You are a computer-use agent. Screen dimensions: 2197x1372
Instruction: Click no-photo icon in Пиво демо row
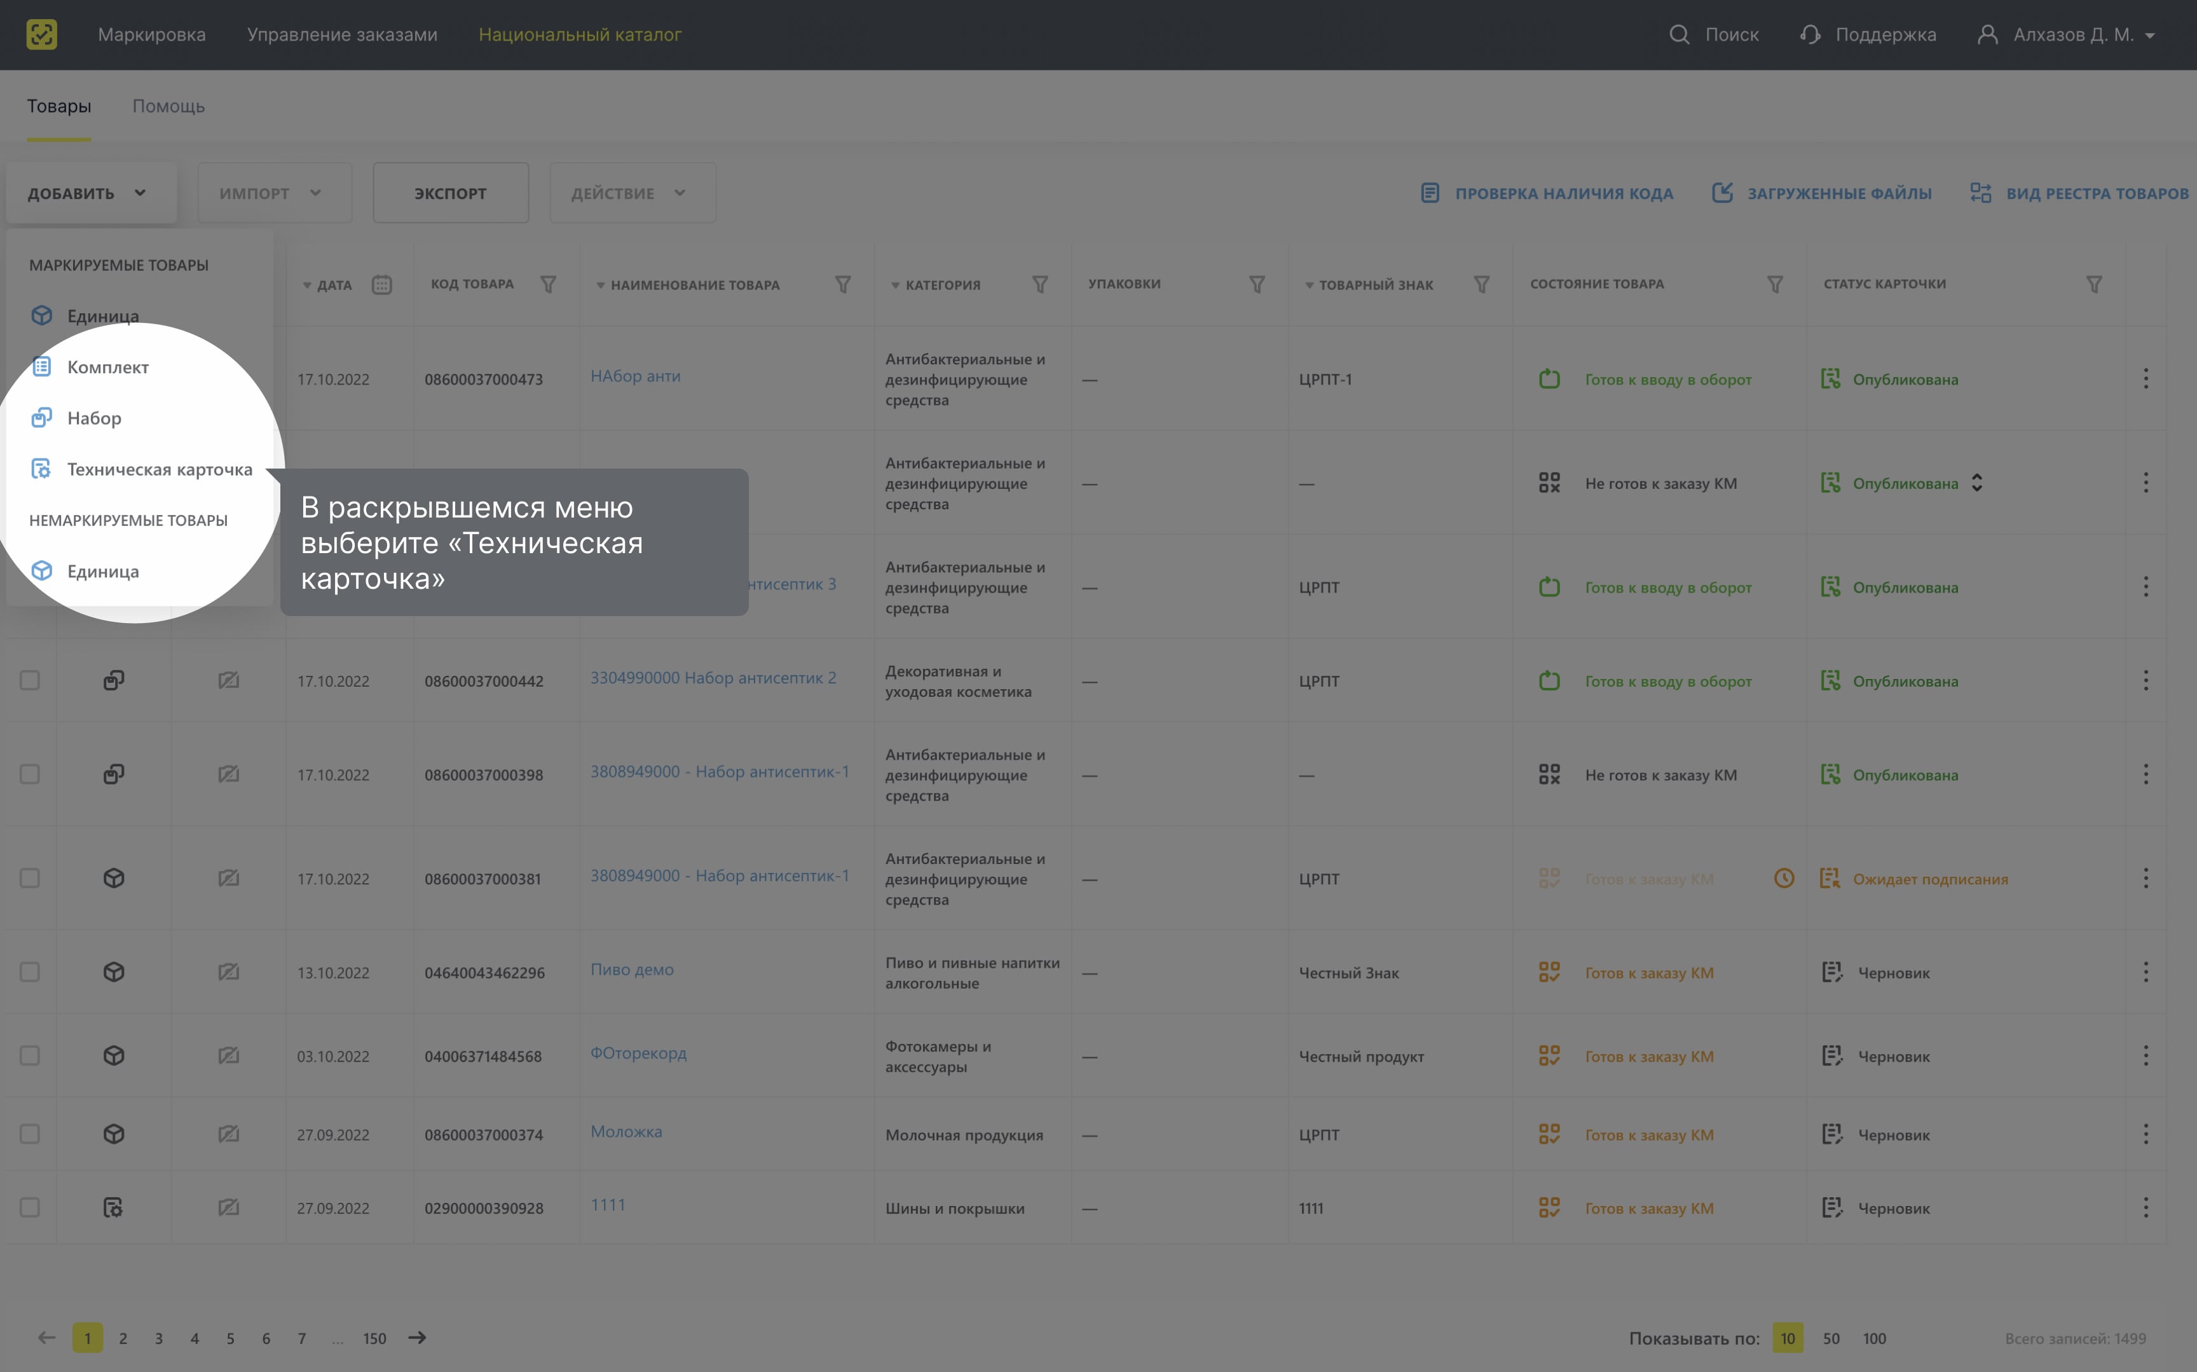pyautogui.click(x=229, y=972)
